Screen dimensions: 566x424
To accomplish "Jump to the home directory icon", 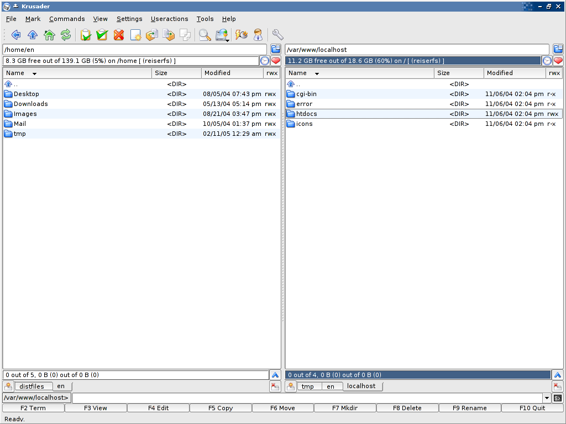I will (x=49, y=35).
